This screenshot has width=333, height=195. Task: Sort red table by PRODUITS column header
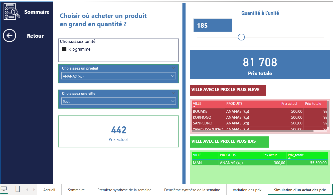(x=252, y=104)
